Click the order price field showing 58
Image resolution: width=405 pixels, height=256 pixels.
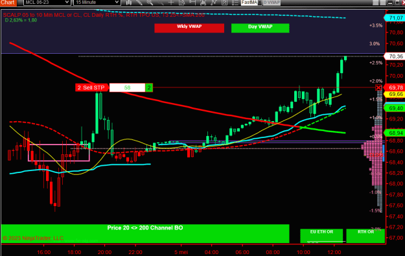(x=128, y=87)
